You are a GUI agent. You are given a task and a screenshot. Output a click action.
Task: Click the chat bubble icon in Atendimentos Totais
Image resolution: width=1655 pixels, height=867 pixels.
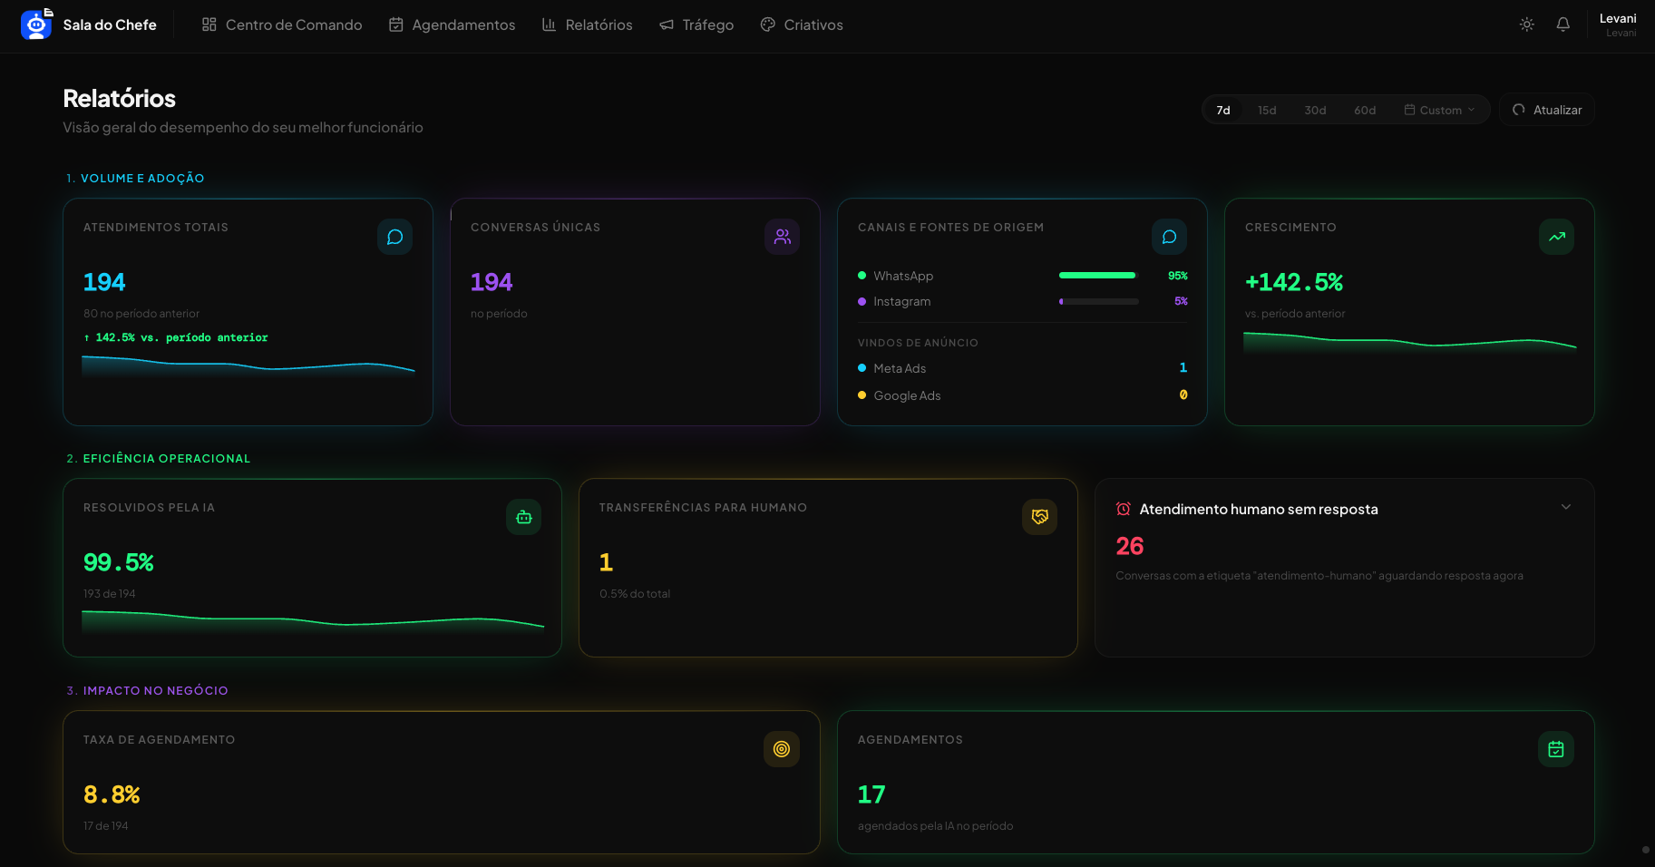coord(394,237)
